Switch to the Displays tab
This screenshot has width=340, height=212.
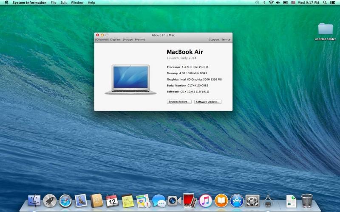pos(115,39)
